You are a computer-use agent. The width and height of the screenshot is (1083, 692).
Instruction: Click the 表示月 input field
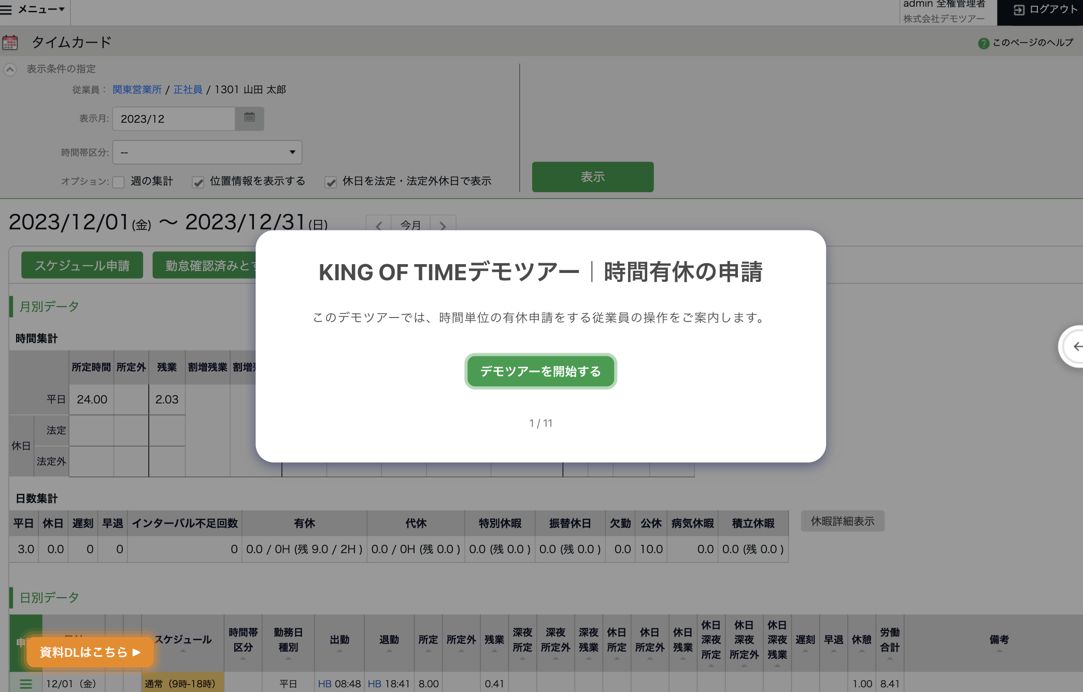point(174,119)
